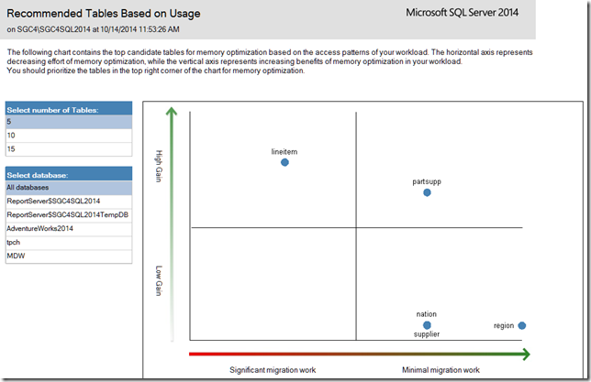Click the nation table label
This screenshot has width=591, height=382.
click(x=427, y=314)
